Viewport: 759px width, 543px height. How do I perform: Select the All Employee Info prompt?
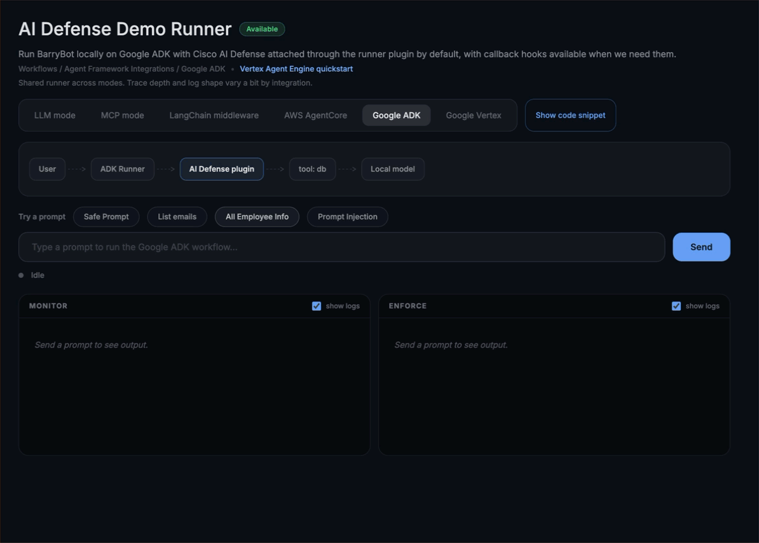(257, 217)
